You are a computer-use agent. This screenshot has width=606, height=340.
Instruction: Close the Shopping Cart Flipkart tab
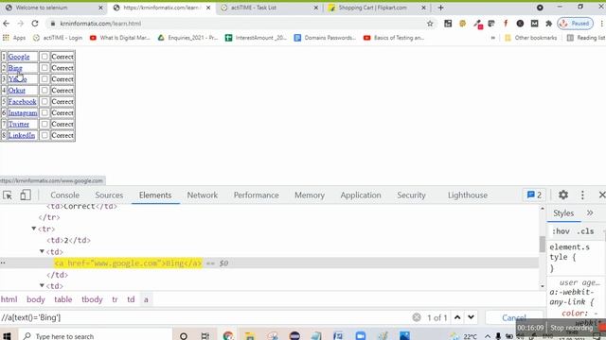[x=423, y=8]
